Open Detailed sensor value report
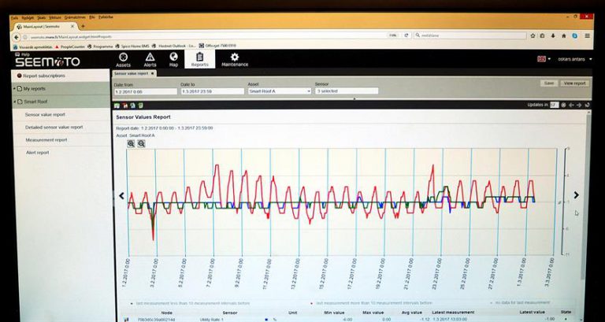605x322 pixels. 54,127
